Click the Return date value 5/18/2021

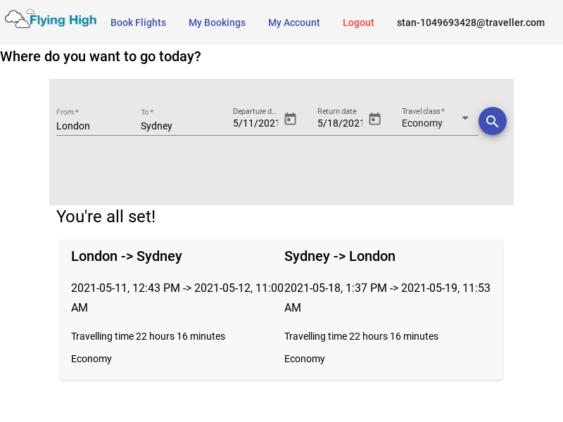click(340, 123)
